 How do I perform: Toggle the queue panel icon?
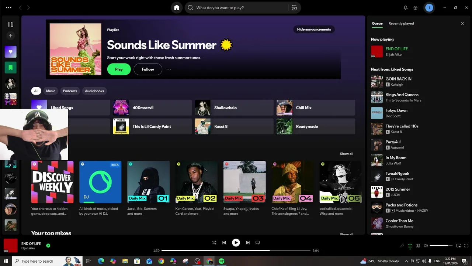point(410,246)
